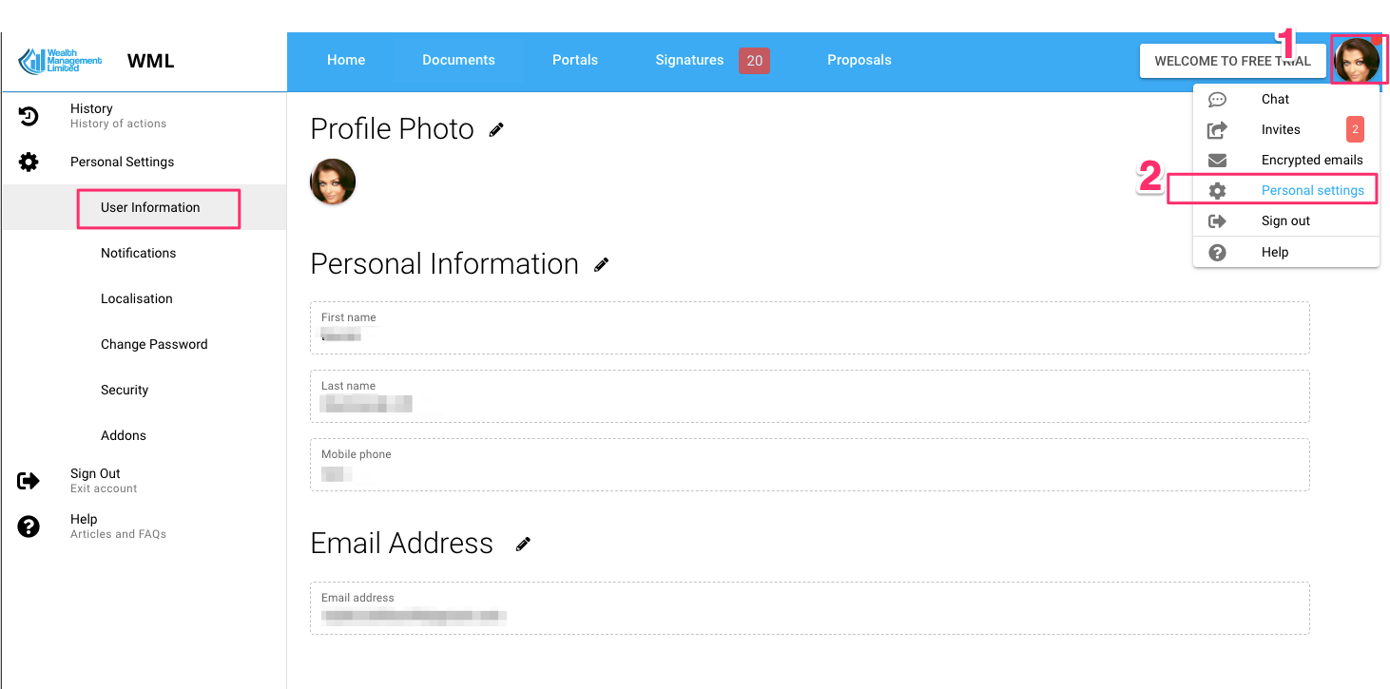This screenshot has width=1390, height=689.
Task: Click the Help question mark icon in sidebar
Action: (x=29, y=526)
